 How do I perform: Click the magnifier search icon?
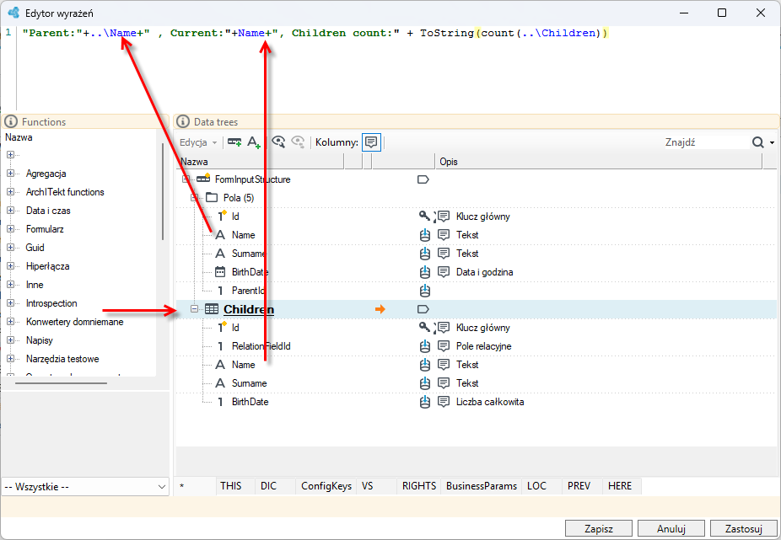click(x=757, y=142)
